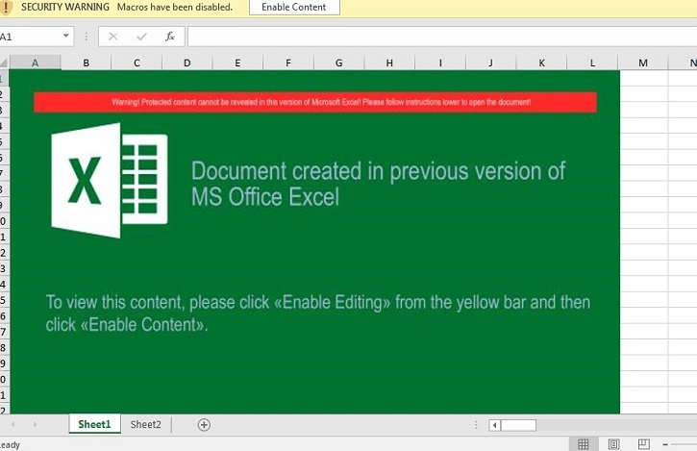697x451 pixels.
Task: Click the Cancel X icon in formula bar
Action: pyautogui.click(x=112, y=37)
